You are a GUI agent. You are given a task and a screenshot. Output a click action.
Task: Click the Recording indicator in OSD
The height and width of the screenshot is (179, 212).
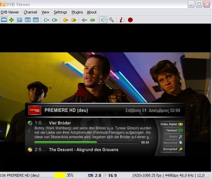tap(173, 143)
